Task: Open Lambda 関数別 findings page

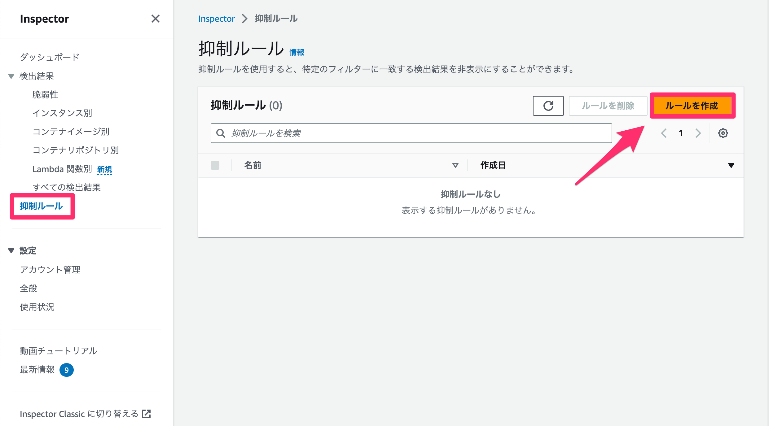Action: [x=62, y=169]
